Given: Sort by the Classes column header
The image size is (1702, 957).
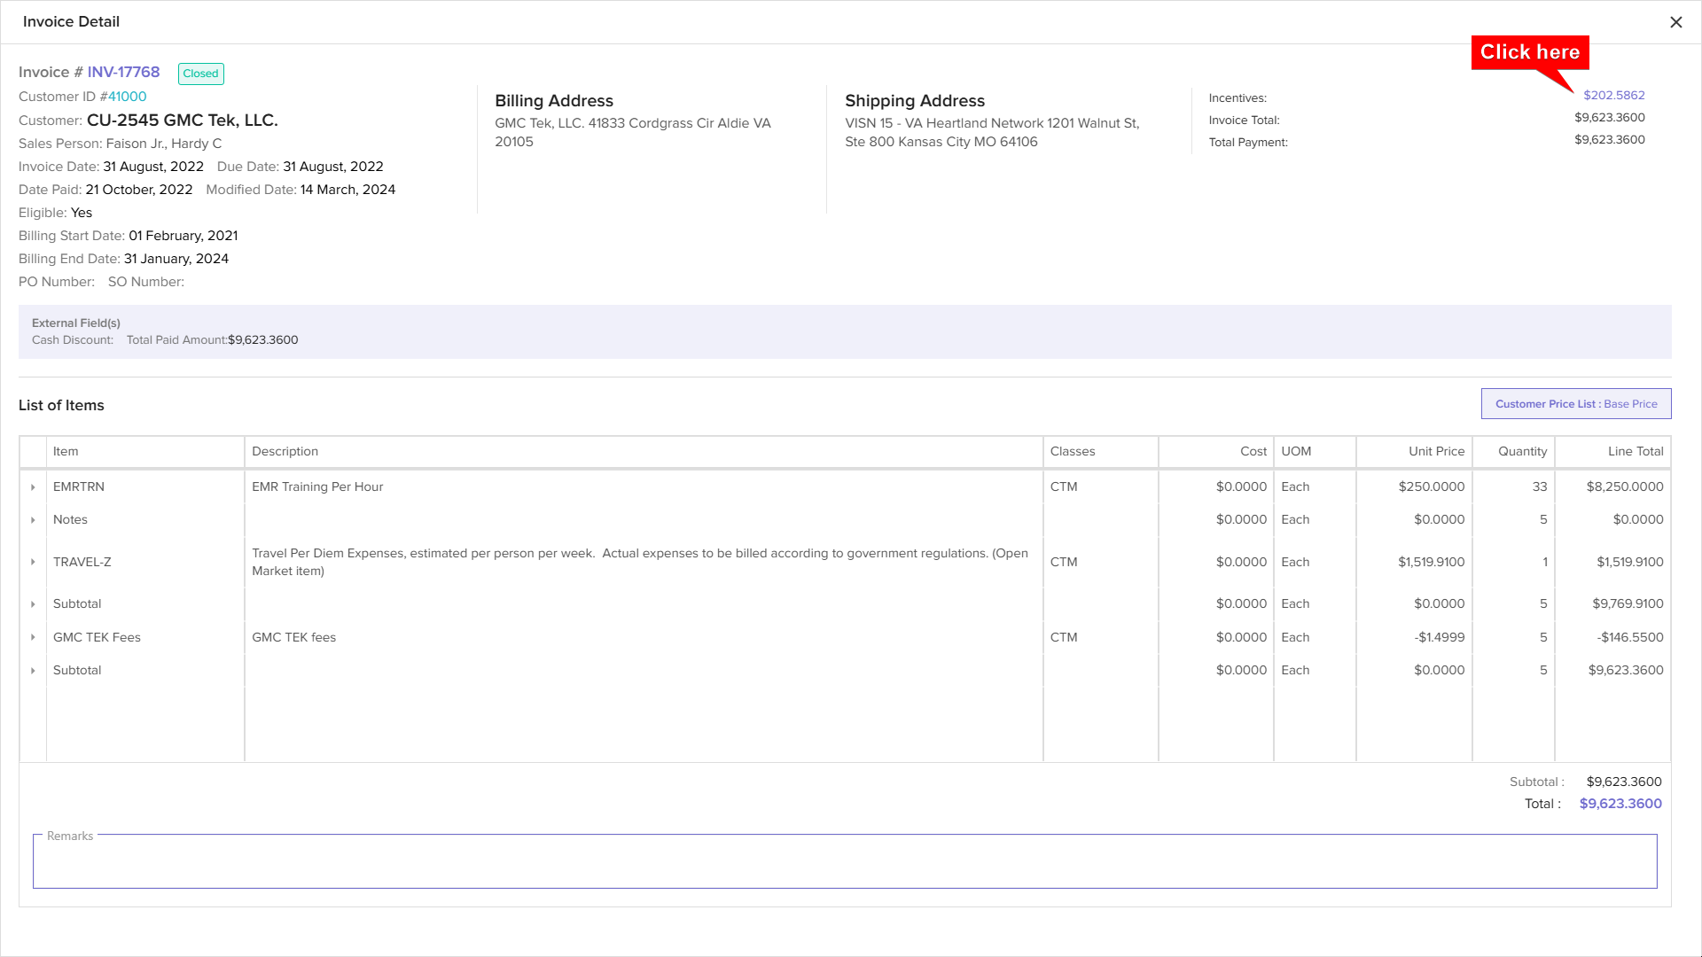Looking at the screenshot, I should 1072,451.
